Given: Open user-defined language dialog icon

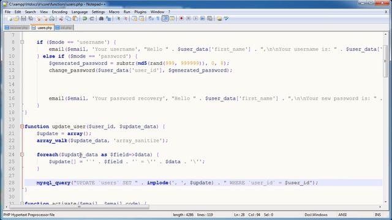Looking at the screenshot, I should tap(172, 19).
